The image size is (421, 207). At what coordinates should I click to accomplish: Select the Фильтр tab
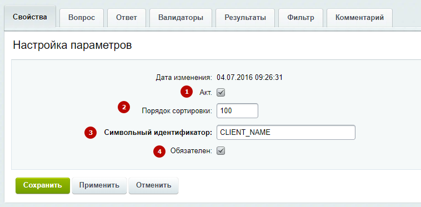(300, 18)
